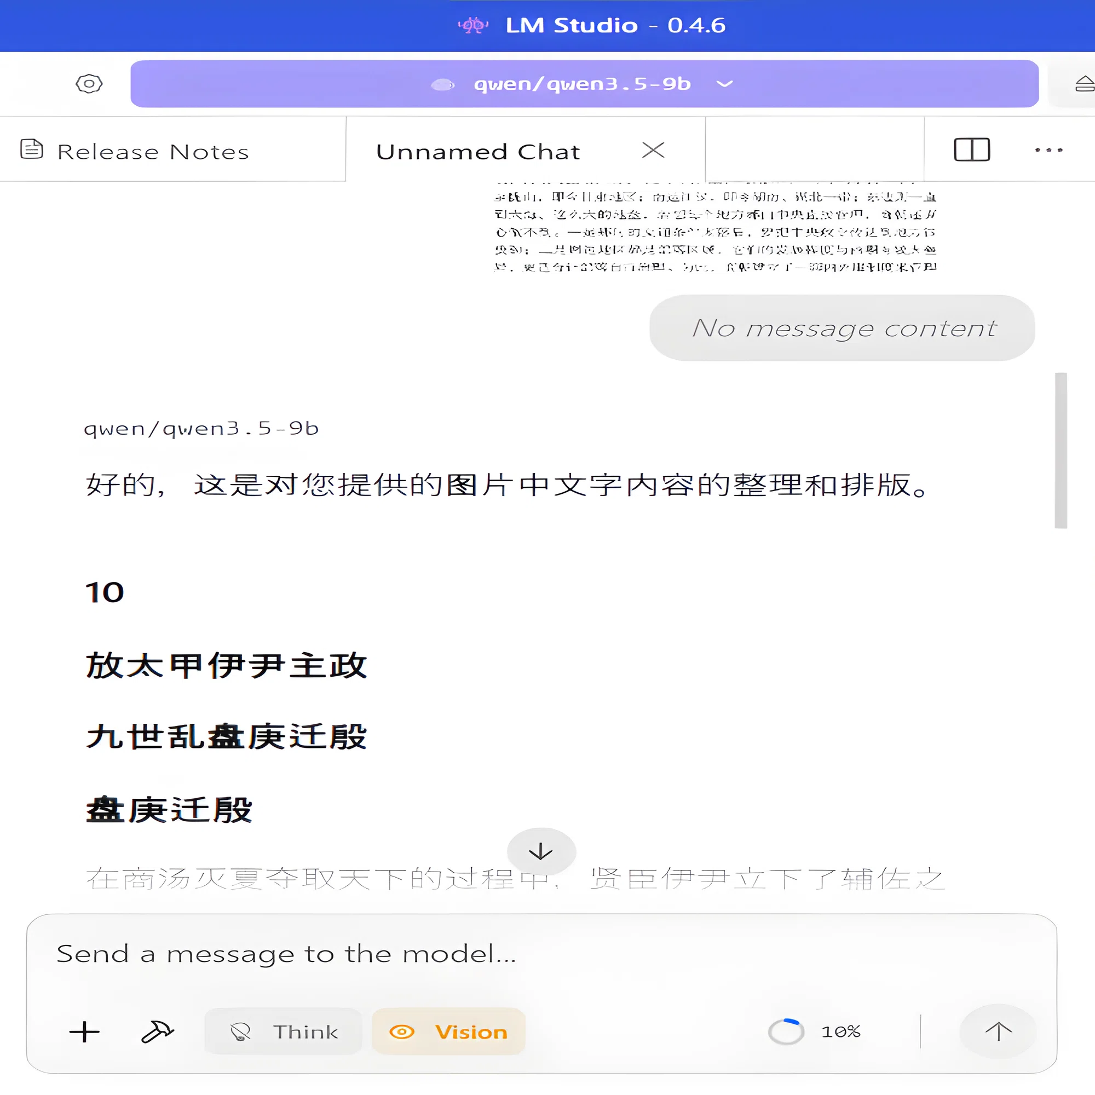Click the heading '放太甲伊尹主政'
Viewport: 1095px width, 1095px height.
click(226, 665)
